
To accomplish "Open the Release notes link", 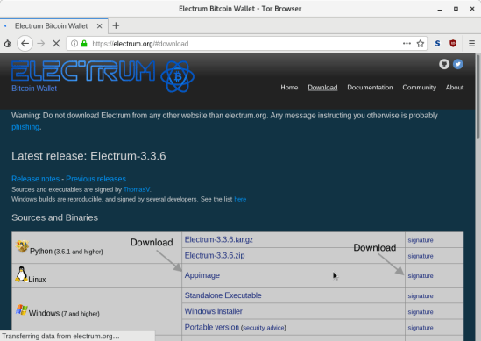I will pos(35,179).
